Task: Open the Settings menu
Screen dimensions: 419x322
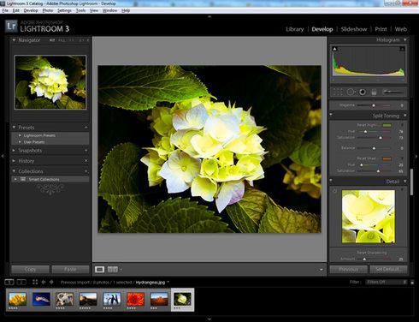Action: (x=64, y=10)
